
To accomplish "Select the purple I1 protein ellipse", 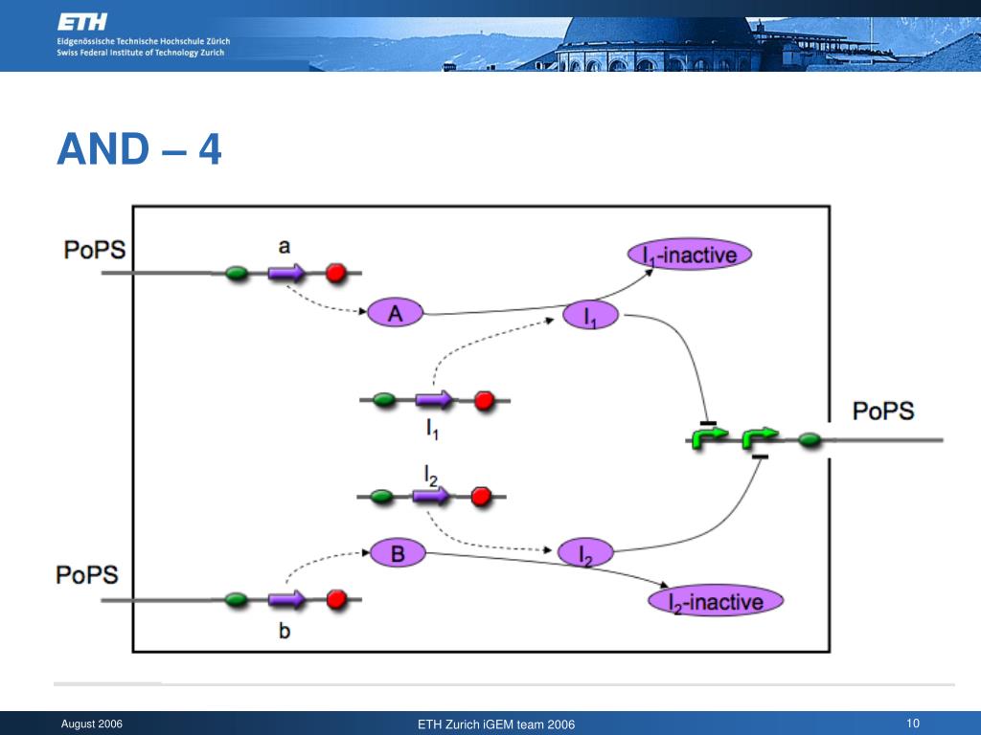I will tap(590, 315).
